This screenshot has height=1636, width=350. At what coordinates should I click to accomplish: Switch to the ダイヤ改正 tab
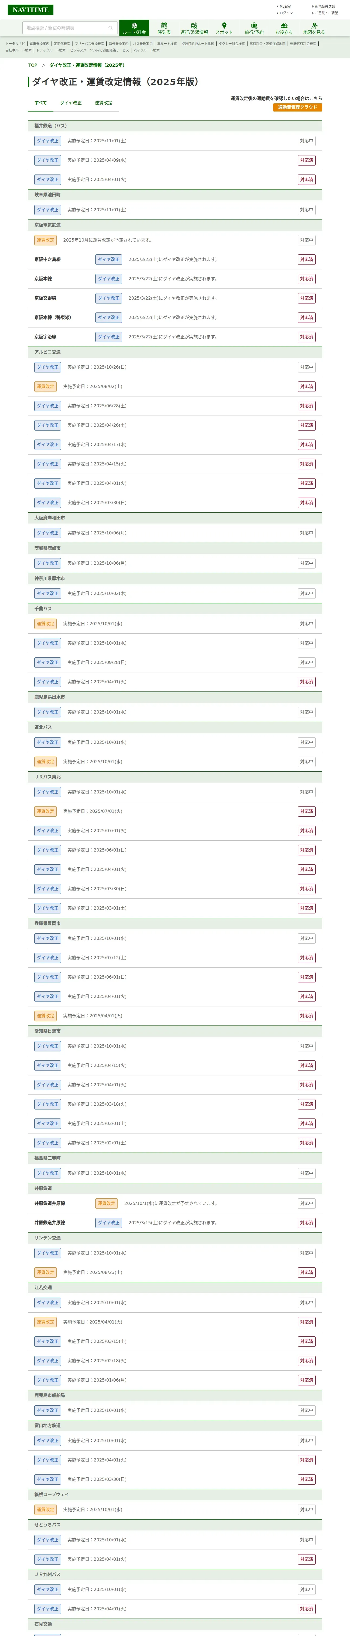pyautogui.click(x=71, y=103)
